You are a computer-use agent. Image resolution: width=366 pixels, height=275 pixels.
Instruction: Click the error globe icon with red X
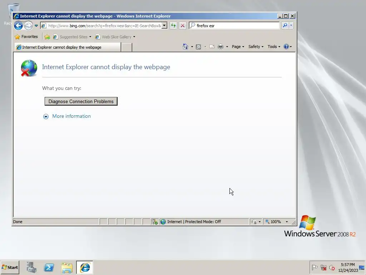coord(29,68)
